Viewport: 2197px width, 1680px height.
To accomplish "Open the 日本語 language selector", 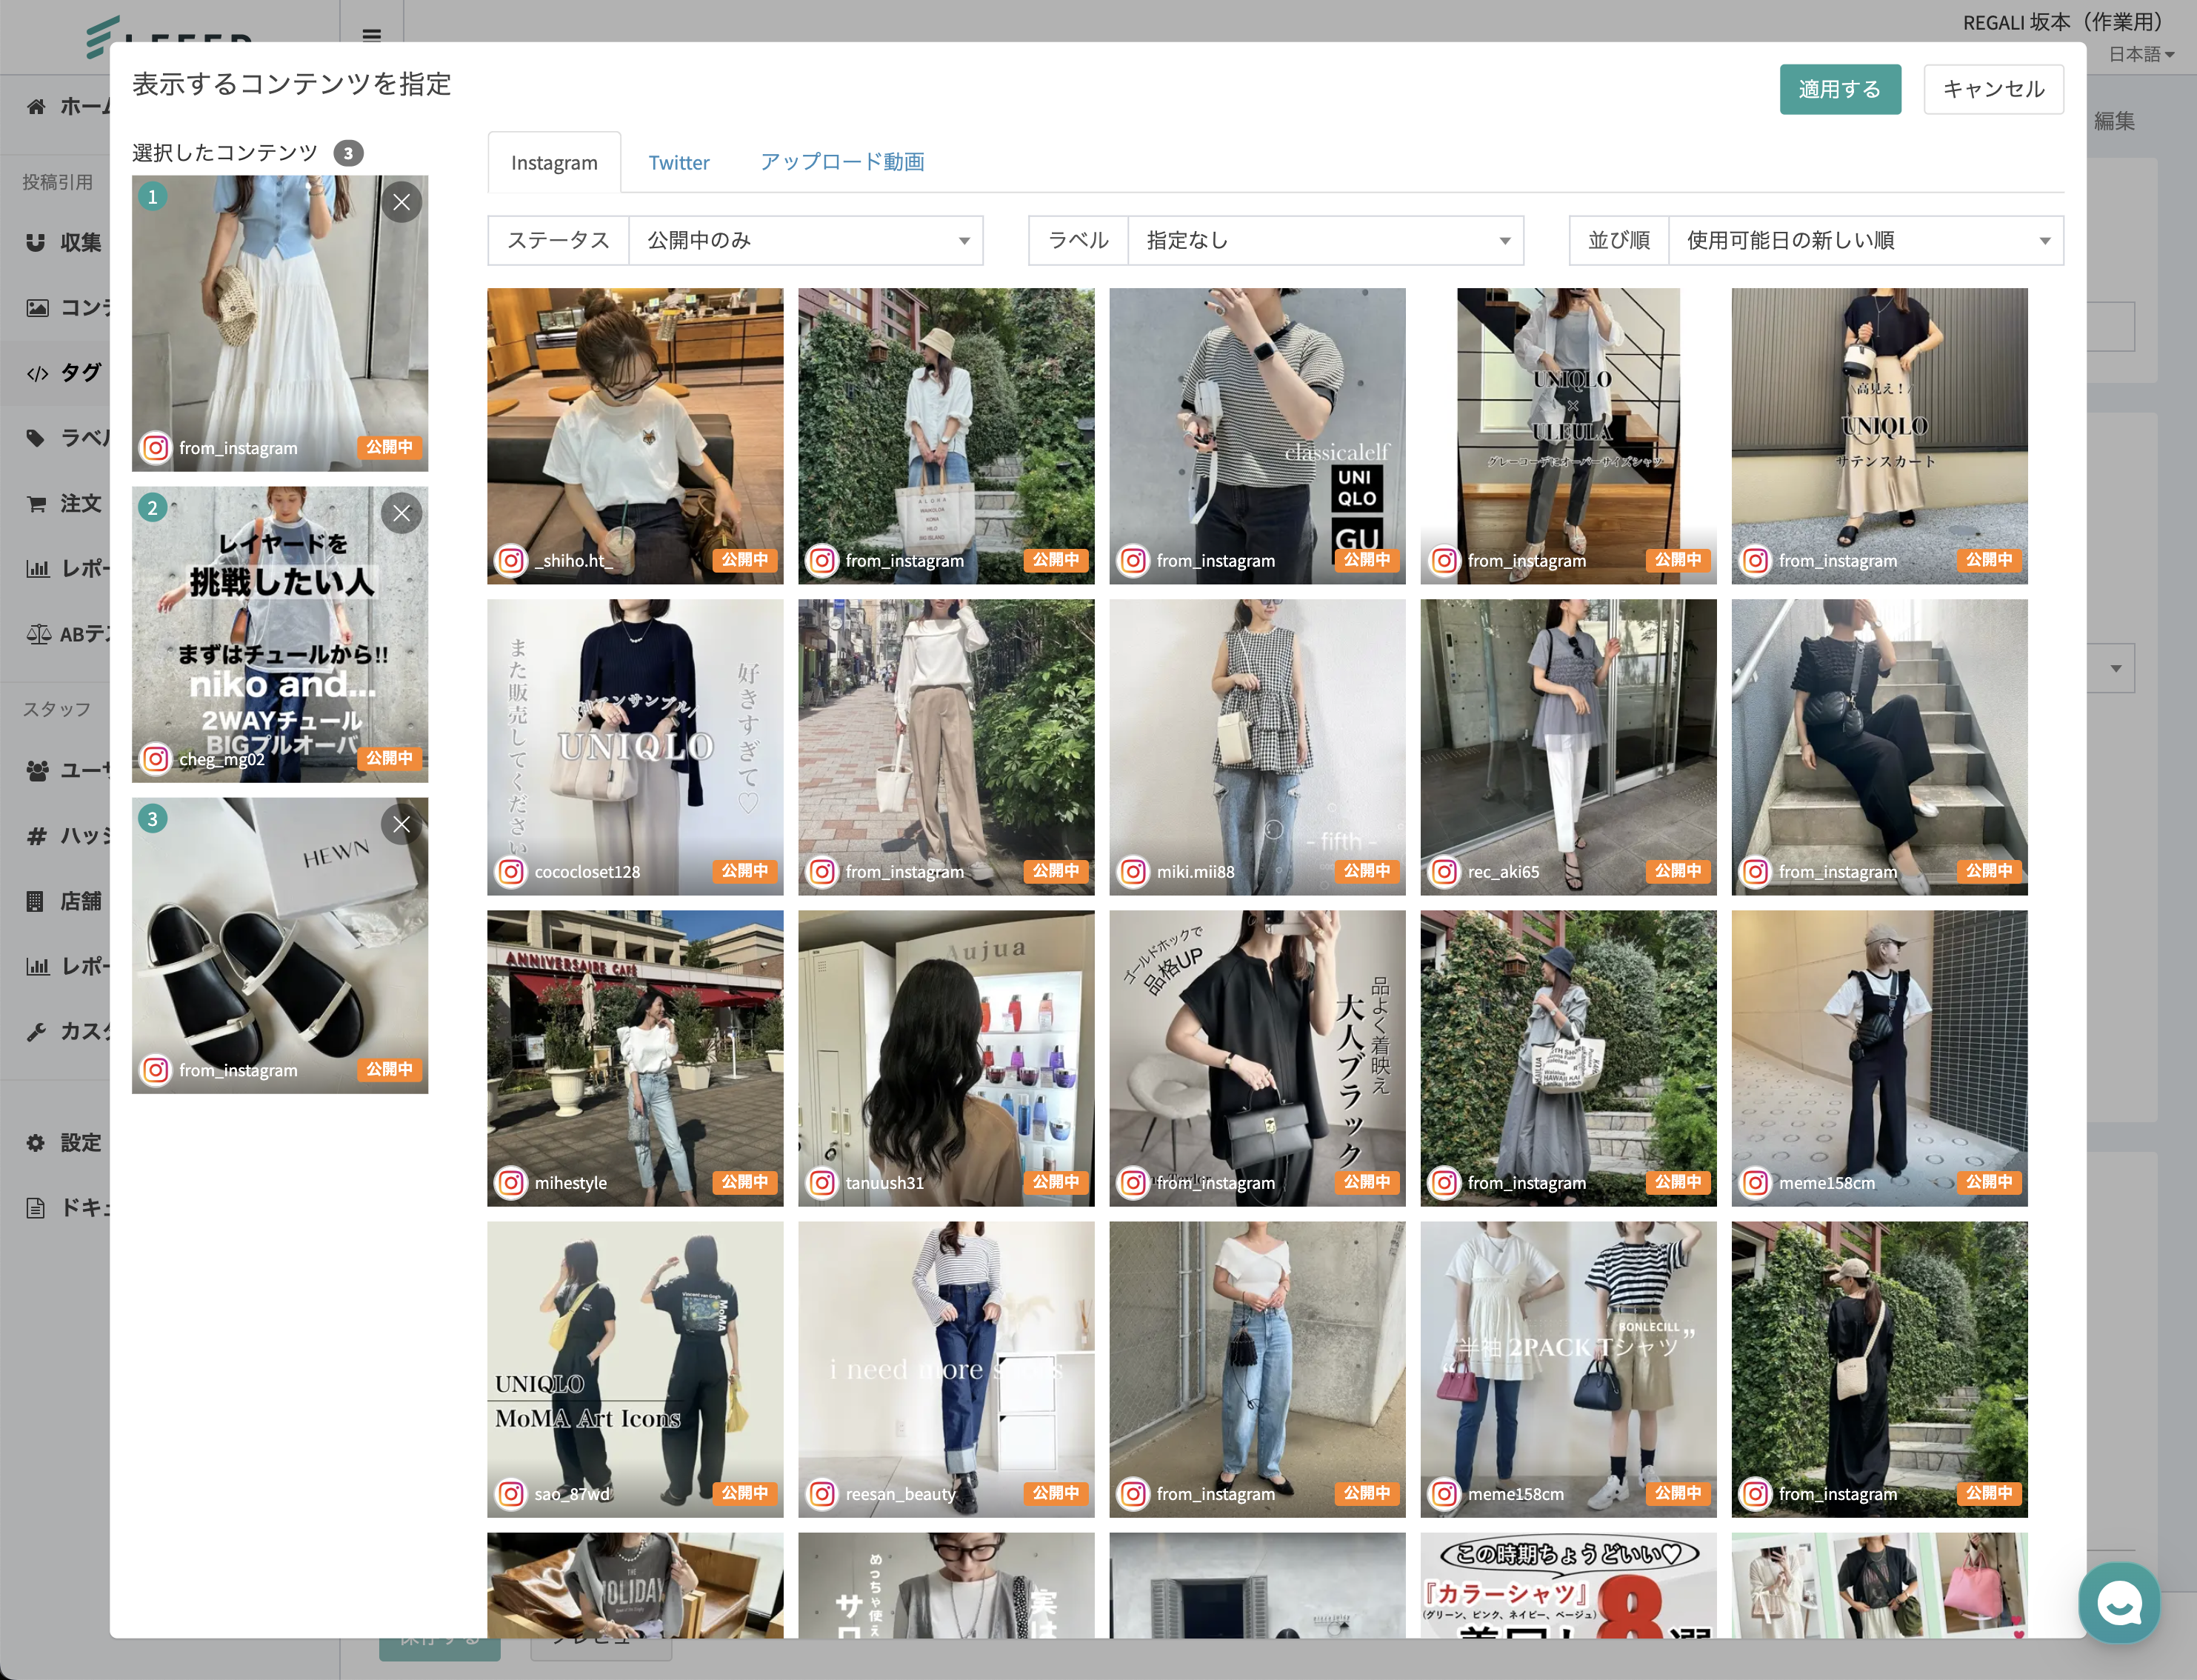I will [2140, 55].
